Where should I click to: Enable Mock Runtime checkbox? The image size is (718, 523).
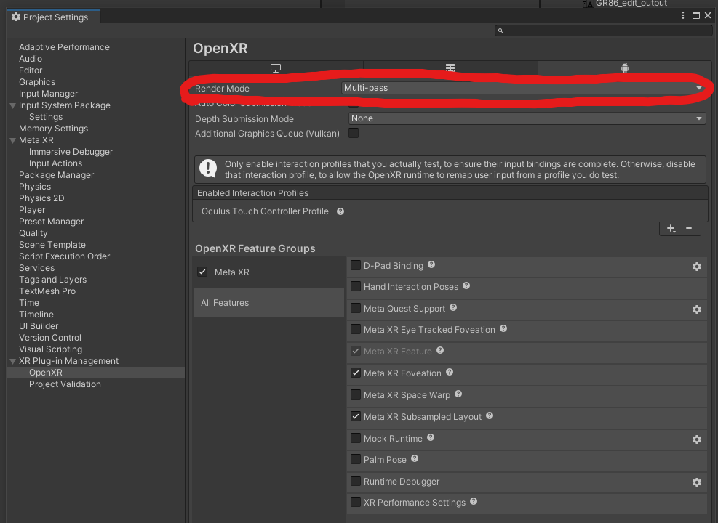355,438
